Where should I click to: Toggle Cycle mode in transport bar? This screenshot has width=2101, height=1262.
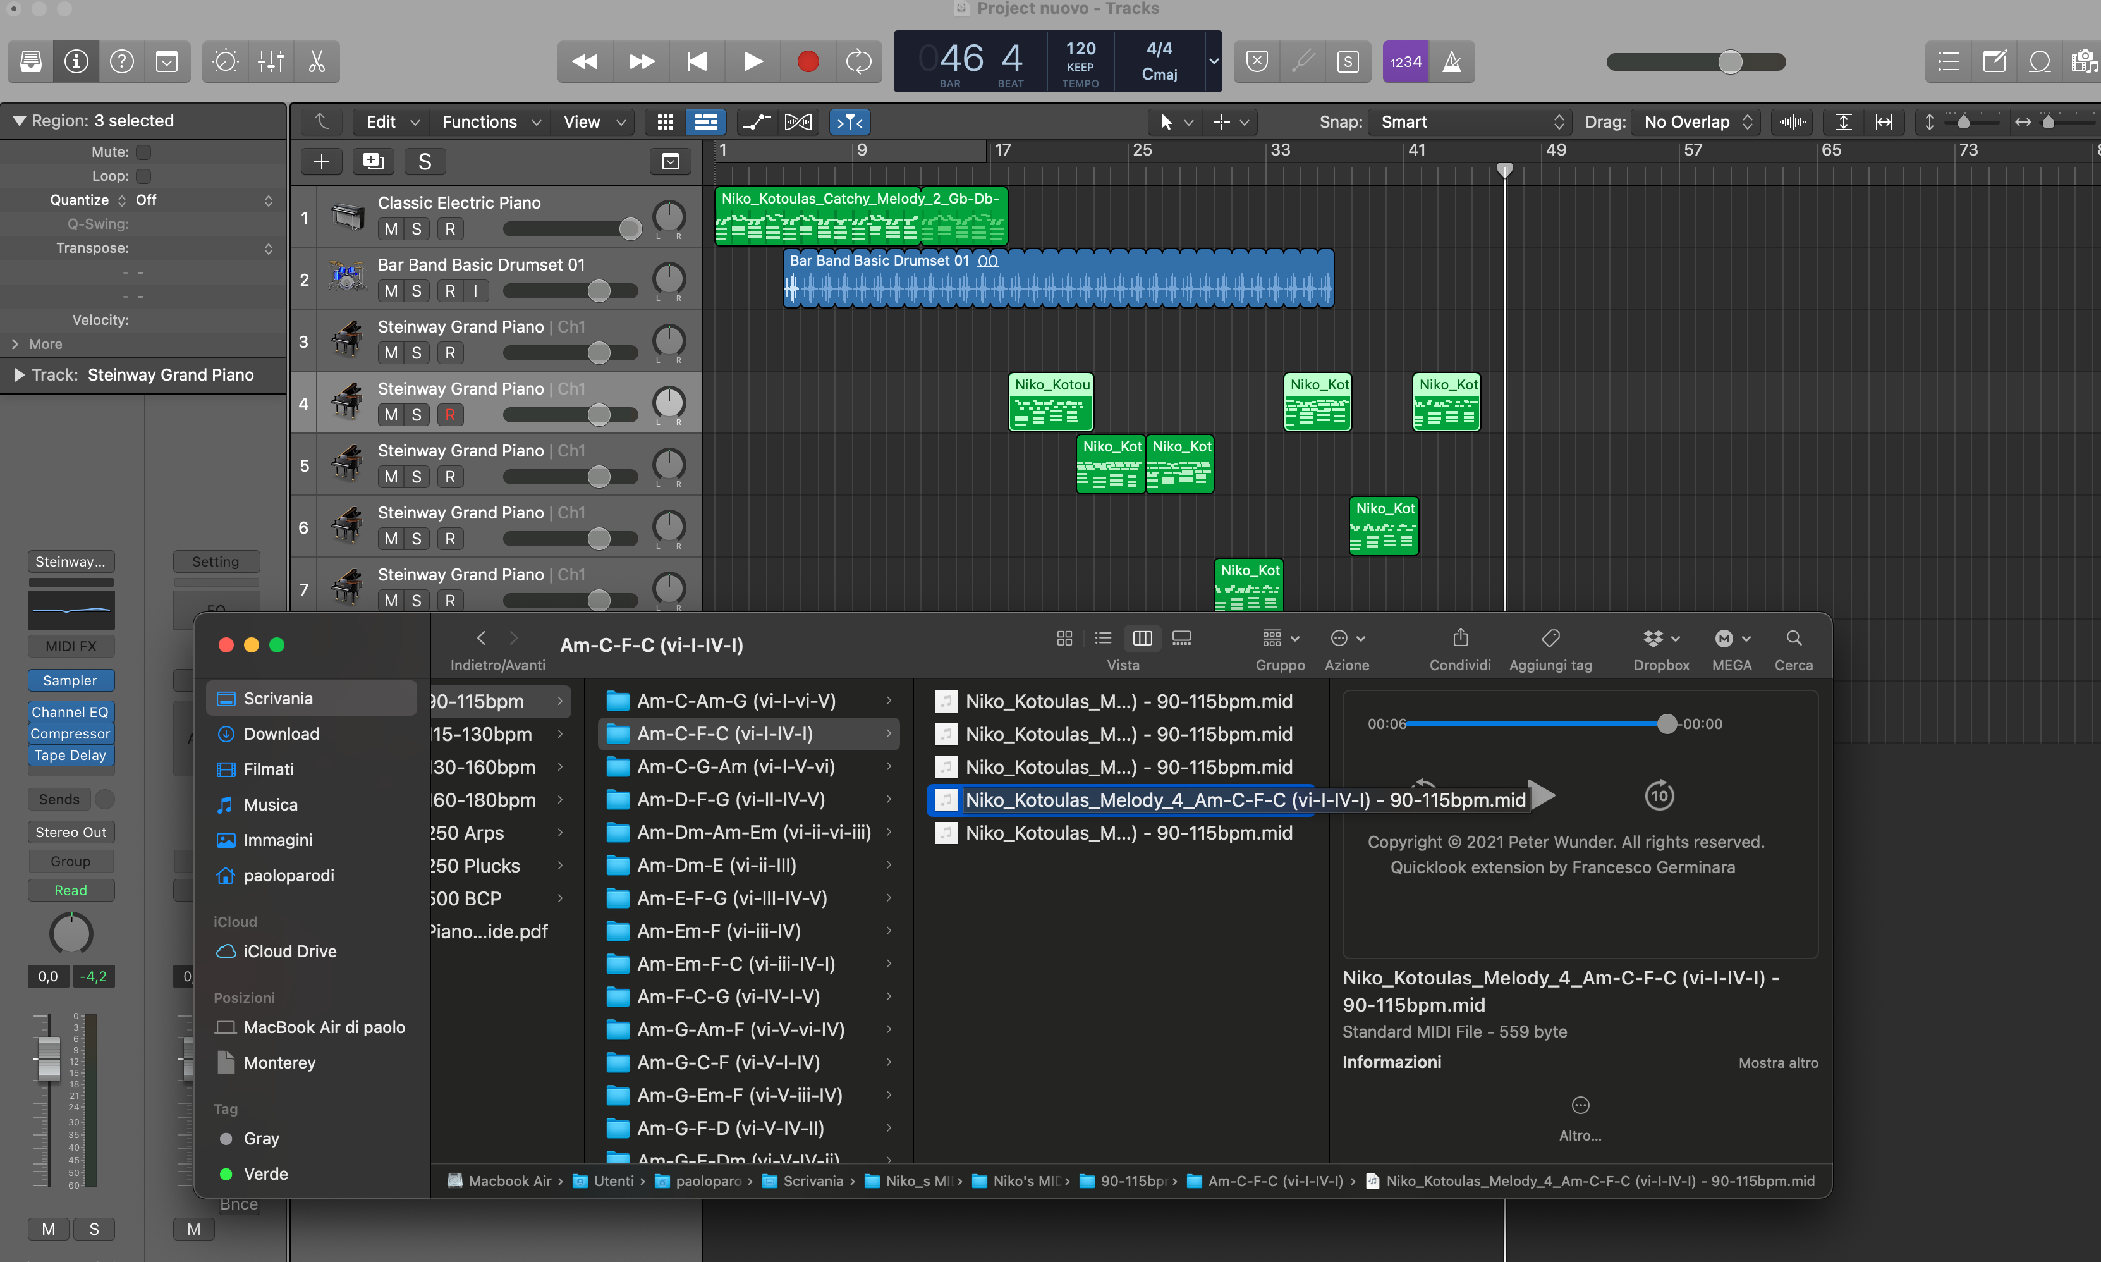pyautogui.click(x=858, y=61)
